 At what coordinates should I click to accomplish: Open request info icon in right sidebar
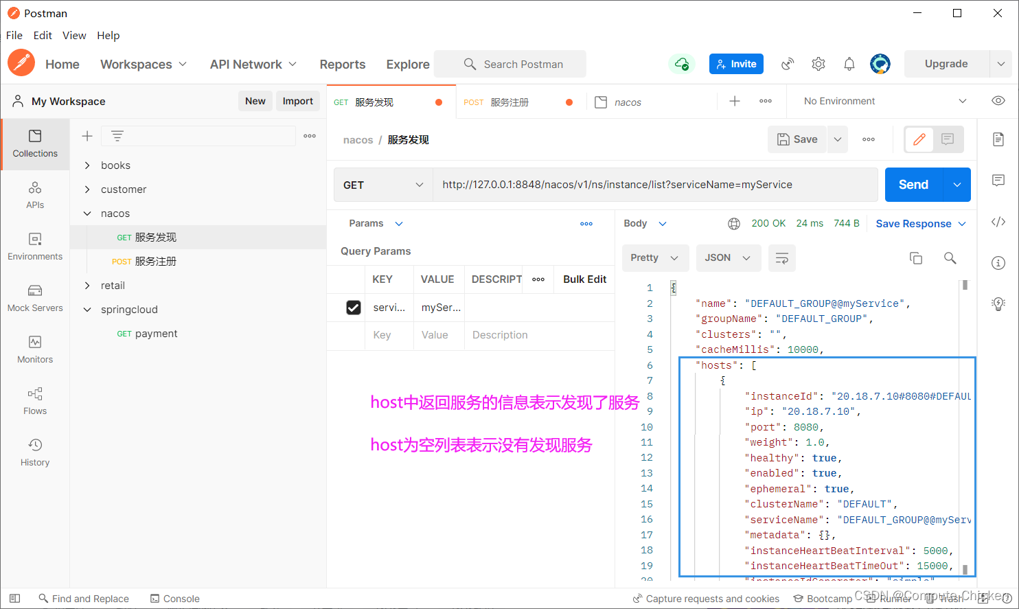[998, 263]
